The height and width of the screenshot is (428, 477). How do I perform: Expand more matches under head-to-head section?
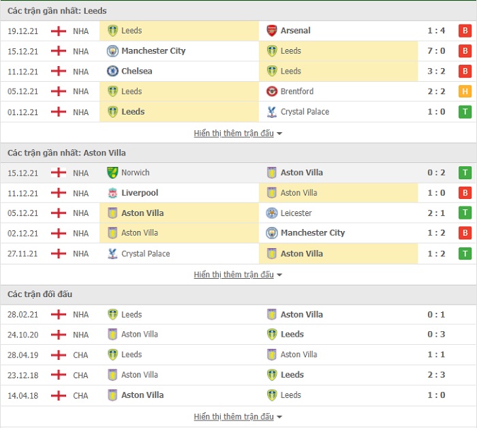click(x=238, y=416)
